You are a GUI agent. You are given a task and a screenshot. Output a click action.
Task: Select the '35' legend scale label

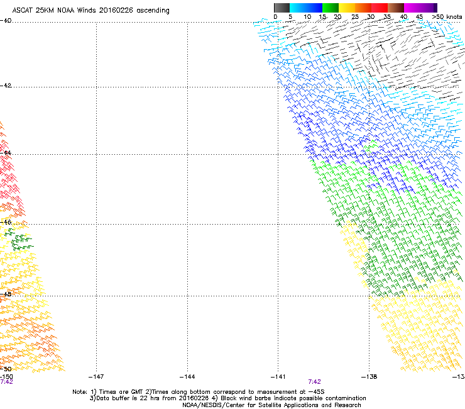[387, 17]
